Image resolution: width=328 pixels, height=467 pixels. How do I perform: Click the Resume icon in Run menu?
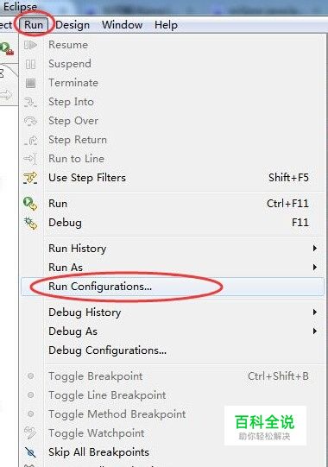click(30, 45)
